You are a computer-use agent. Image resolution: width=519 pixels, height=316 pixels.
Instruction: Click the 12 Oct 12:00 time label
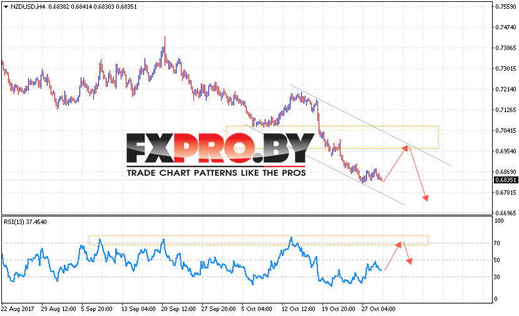pos(299,309)
